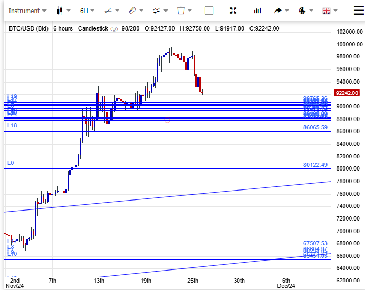Viewport: 365px width, 290px height.
Task: Click the fullscreen expand icon
Action: [233, 11]
